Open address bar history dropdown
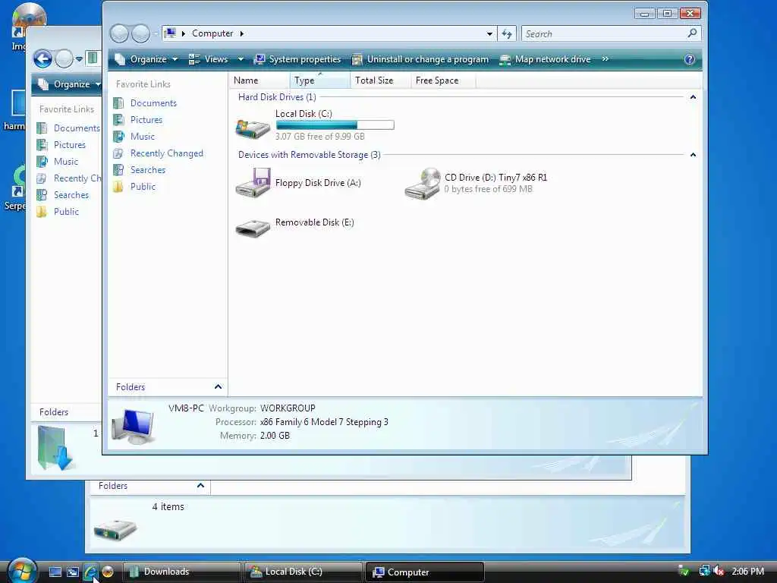 coord(489,33)
